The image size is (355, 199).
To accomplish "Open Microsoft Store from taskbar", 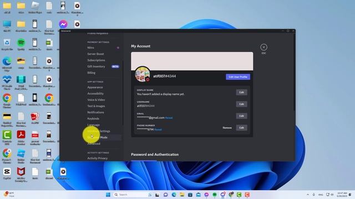I will click(x=190, y=195).
